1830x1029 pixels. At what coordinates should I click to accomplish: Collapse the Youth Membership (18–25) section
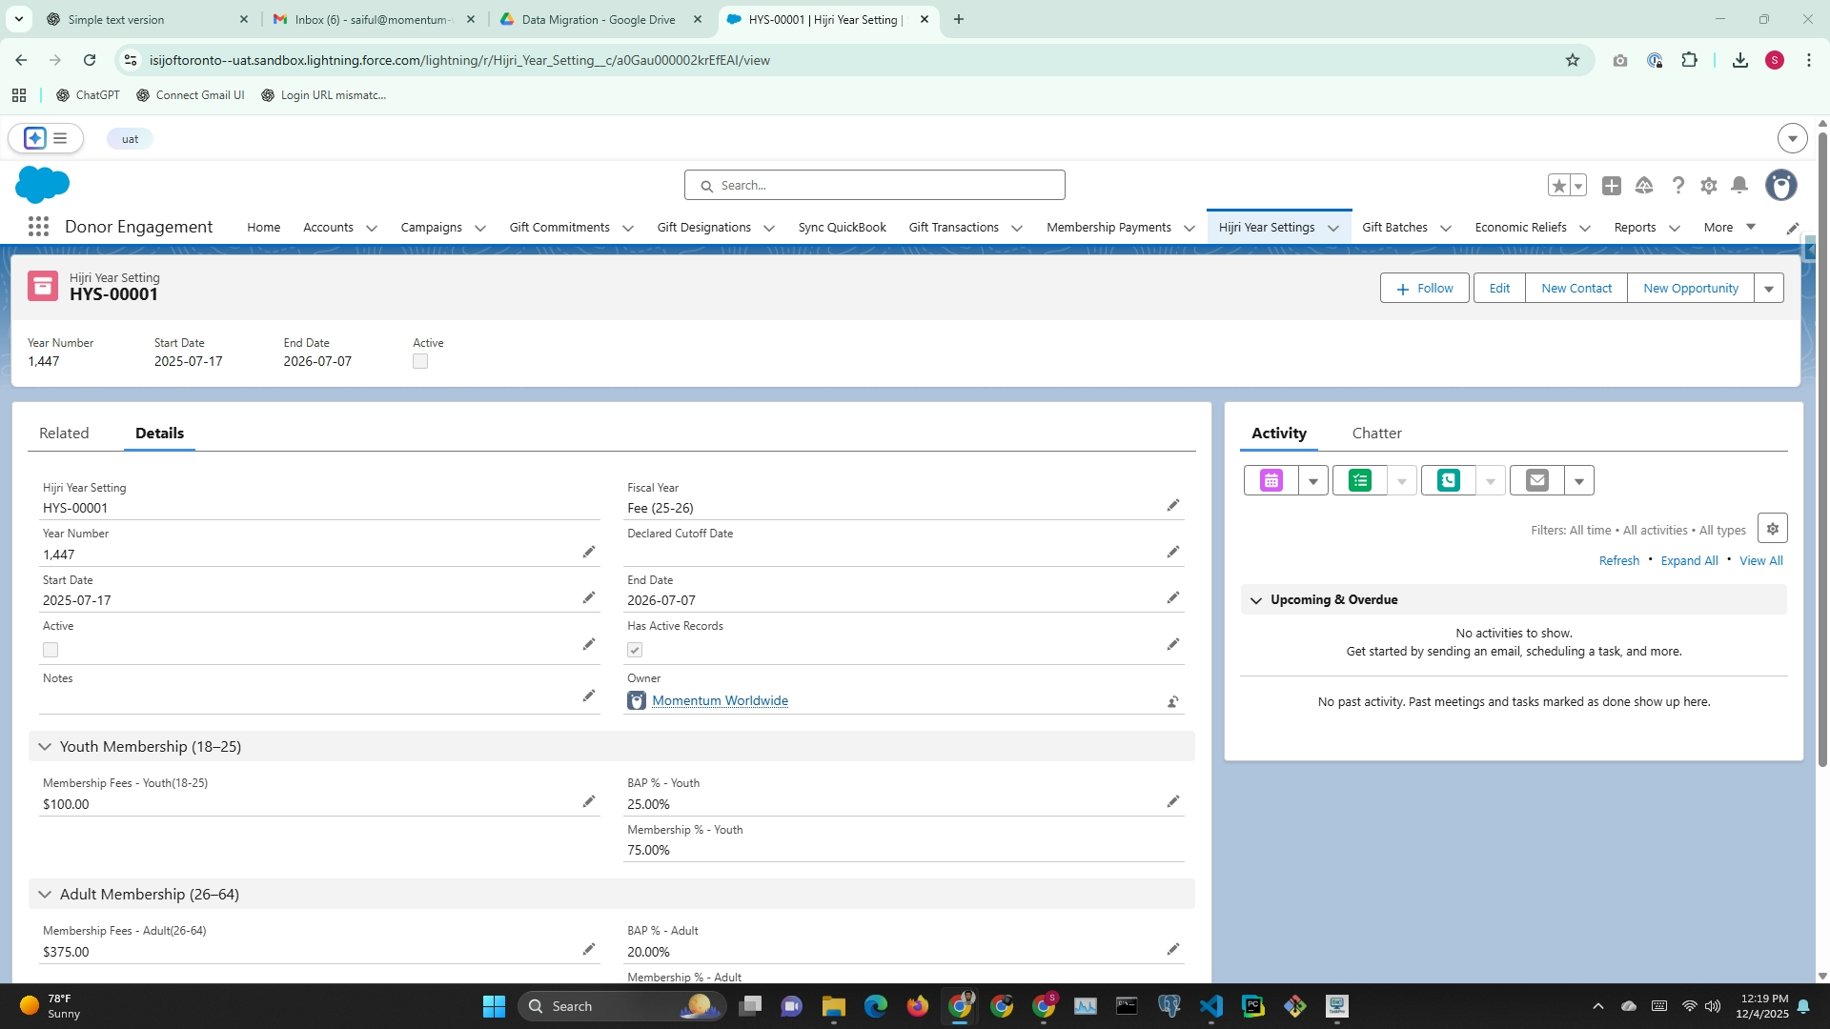point(45,747)
